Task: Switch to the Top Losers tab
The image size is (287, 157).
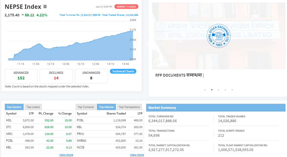Action: coord(33,107)
